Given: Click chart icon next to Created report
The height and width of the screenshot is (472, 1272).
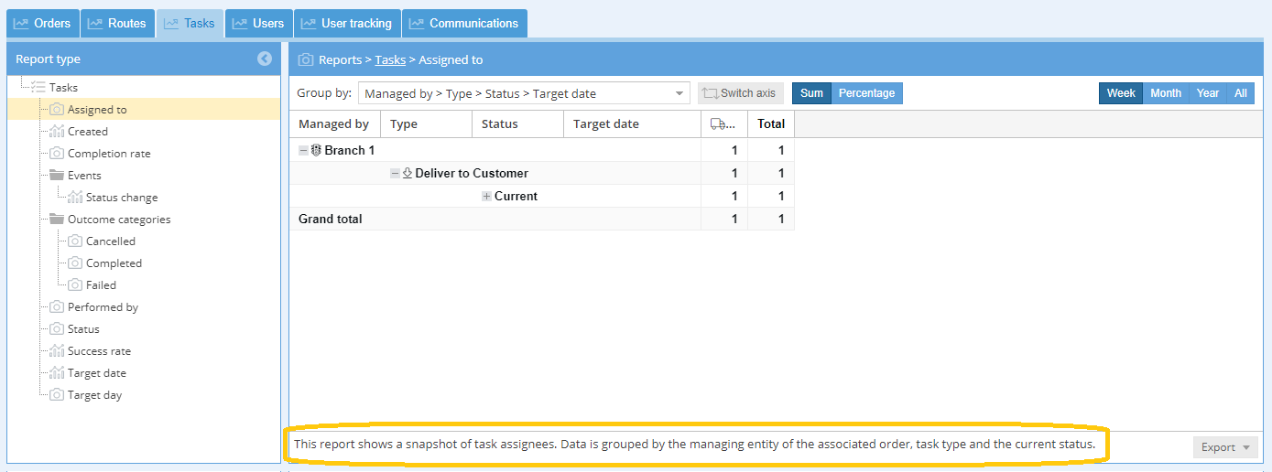Looking at the screenshot, I should 57,132.
